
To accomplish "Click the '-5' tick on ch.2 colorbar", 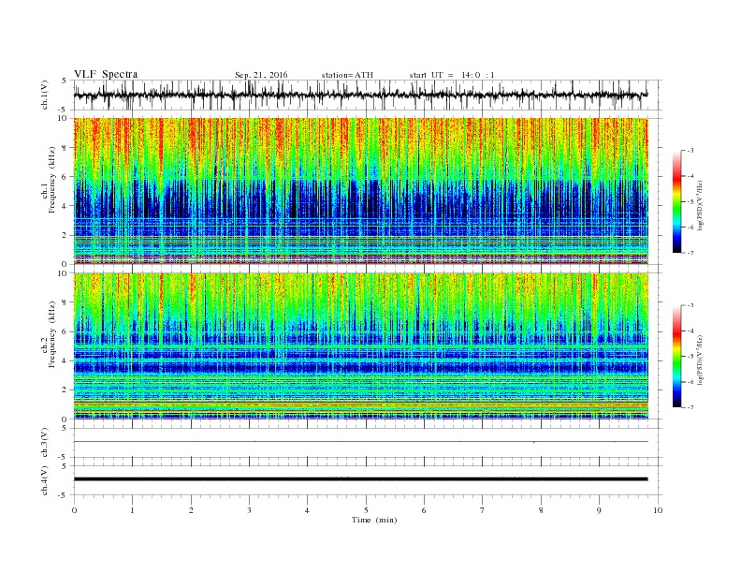I will point(690,357).
